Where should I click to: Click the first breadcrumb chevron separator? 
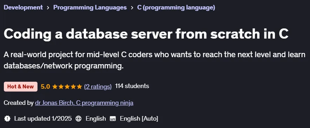point(48,8)
